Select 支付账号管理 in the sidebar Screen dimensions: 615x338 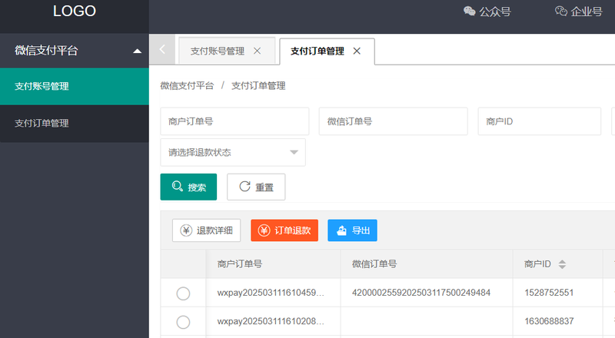74,86
